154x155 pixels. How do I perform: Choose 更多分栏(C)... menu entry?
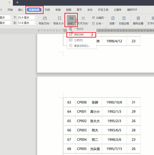[82, 46]
